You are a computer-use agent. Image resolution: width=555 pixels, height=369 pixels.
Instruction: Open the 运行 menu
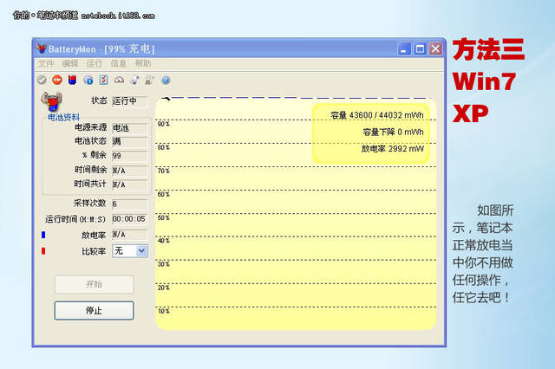point(95,63)
